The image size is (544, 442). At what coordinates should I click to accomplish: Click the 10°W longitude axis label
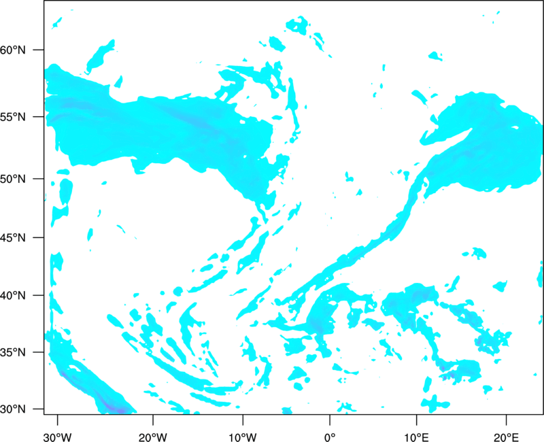tap(243, 437)
